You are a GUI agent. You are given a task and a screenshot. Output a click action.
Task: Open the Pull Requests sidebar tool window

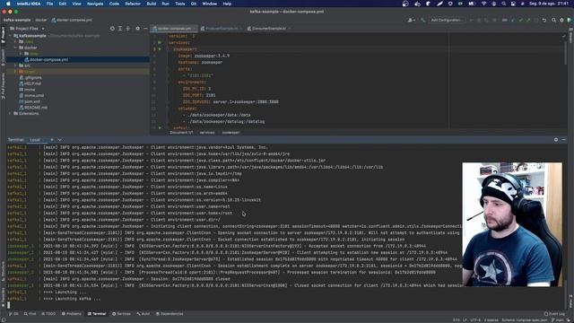(x=3, y=86)
